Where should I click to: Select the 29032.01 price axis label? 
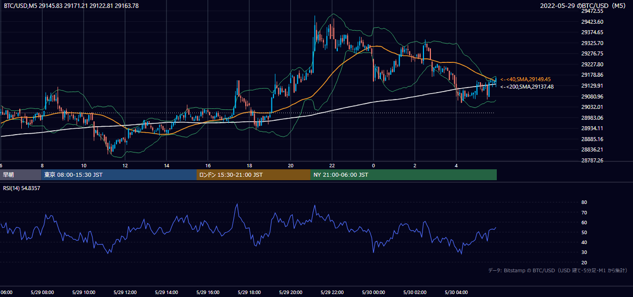pos(592,107)
